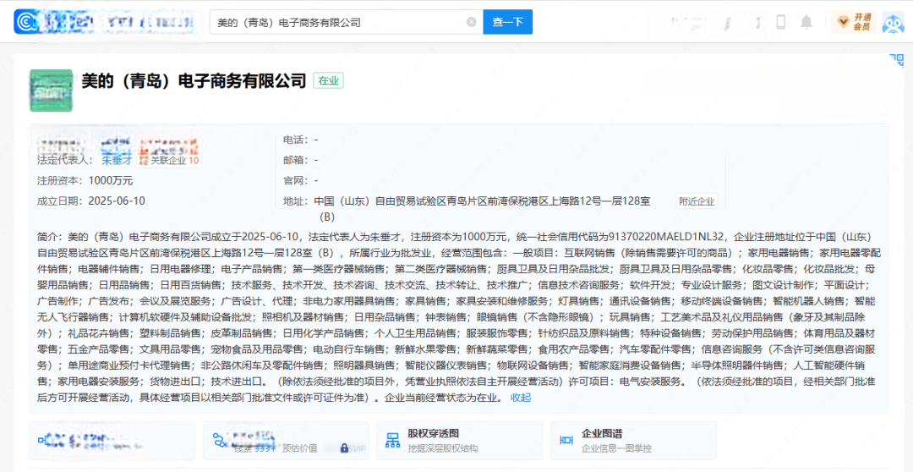Open the 股权穿透图 equity card
The height and width of the screenshot is (472, 913).
(x=459, y=441)
